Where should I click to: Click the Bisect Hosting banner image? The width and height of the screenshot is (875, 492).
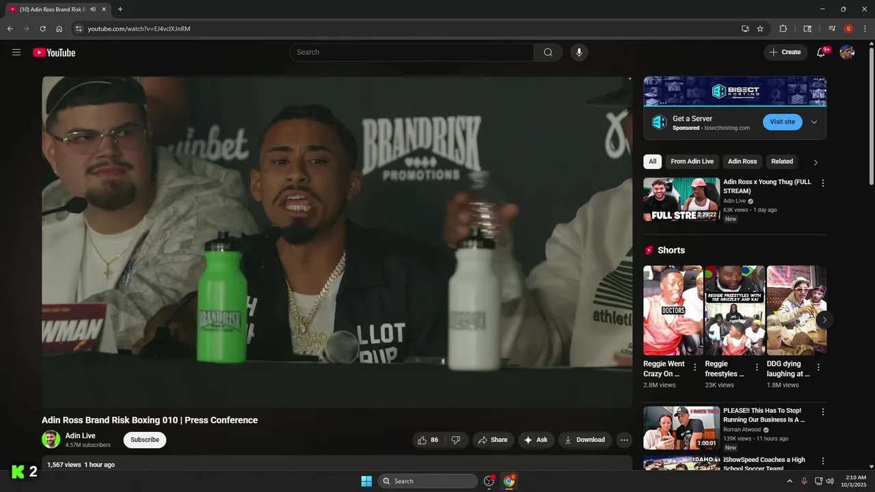(x=735, y=91)
